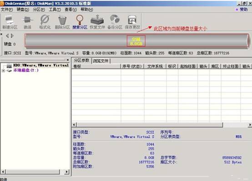Open the 恢复文件 (Recover Files) tool
The width and height of the screenshot is (252, 181).
point(97,22)
